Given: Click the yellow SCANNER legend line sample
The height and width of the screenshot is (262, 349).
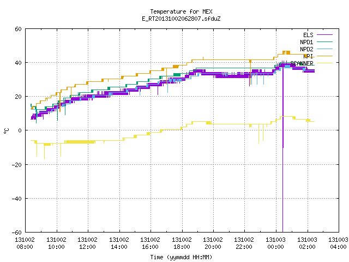Looking at the screenshot, I should (x=324, y=63).
